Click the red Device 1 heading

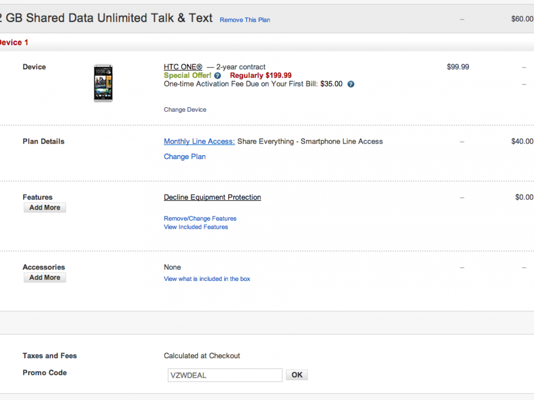tap(13, 43)
